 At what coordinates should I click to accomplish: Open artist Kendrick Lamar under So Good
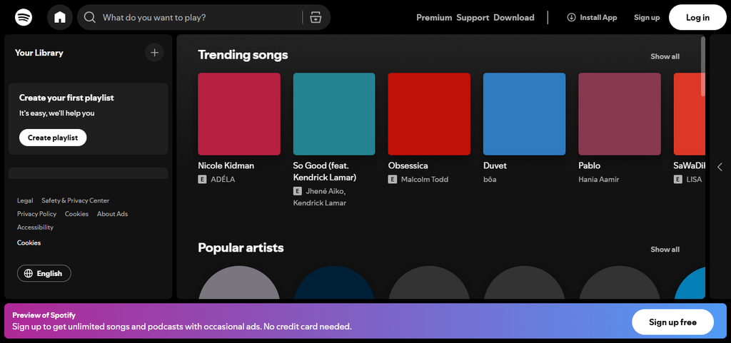point(320,203)
